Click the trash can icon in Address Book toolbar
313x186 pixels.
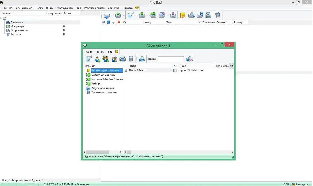tap(131, 59)
